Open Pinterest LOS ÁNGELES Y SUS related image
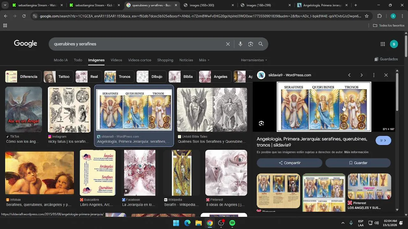The height and width of the screenshot is (229, 408). pos(369,186)
